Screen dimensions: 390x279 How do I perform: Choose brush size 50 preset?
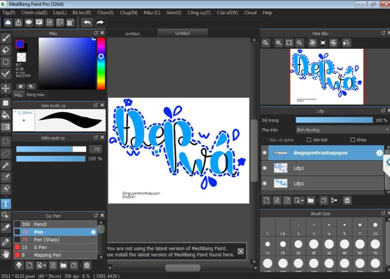(x=360, y=247)
